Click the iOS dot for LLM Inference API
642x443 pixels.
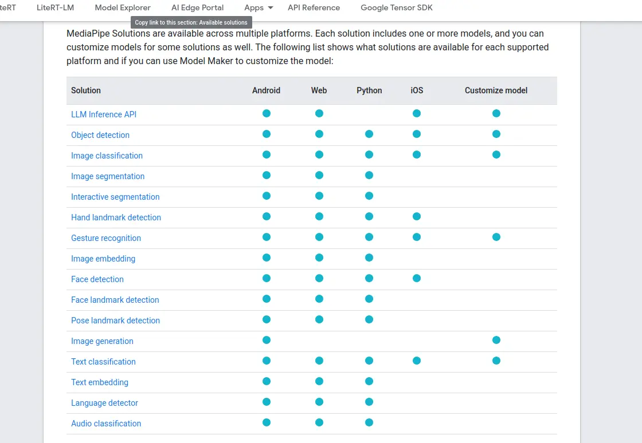(x=417, y=113)
